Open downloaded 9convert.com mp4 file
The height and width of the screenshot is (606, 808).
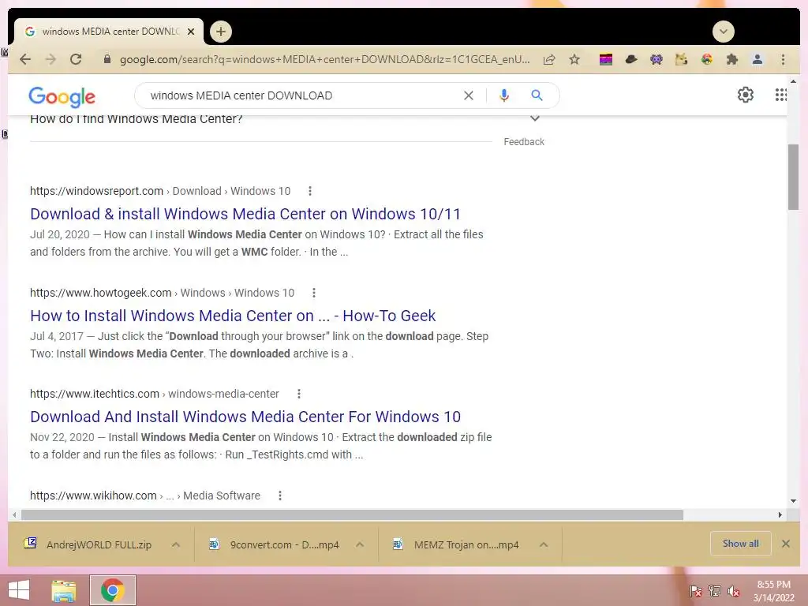[274, 544]
